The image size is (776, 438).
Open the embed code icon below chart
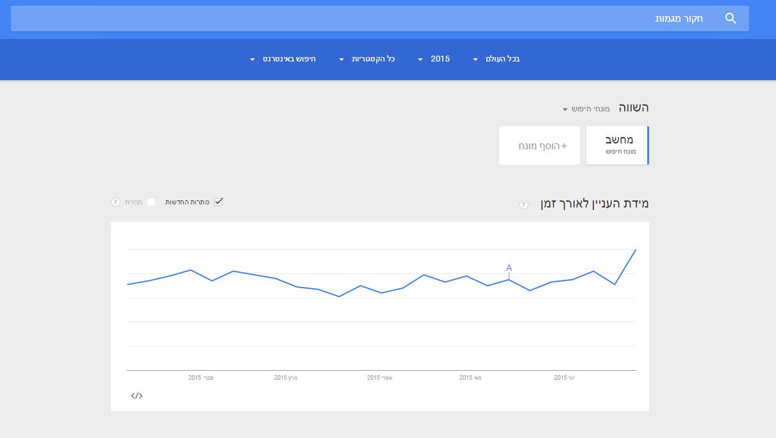click(136, 396)
